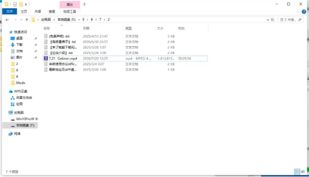
Task: Refresh the current folder view
Action: click(x=272, y=20)
